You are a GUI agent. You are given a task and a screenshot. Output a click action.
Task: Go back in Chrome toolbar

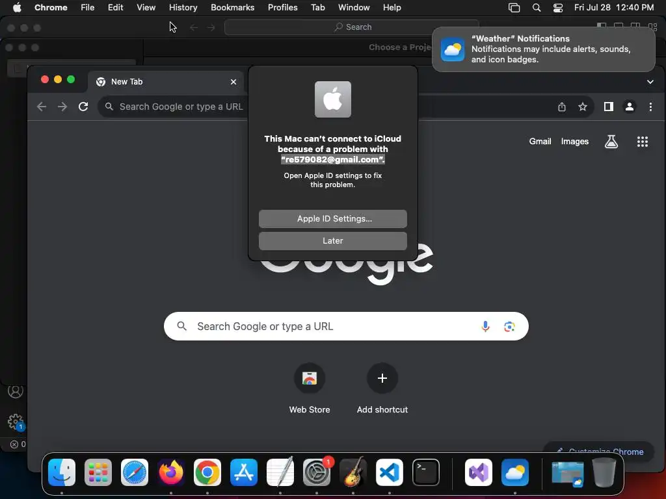[x=42, y=107]
